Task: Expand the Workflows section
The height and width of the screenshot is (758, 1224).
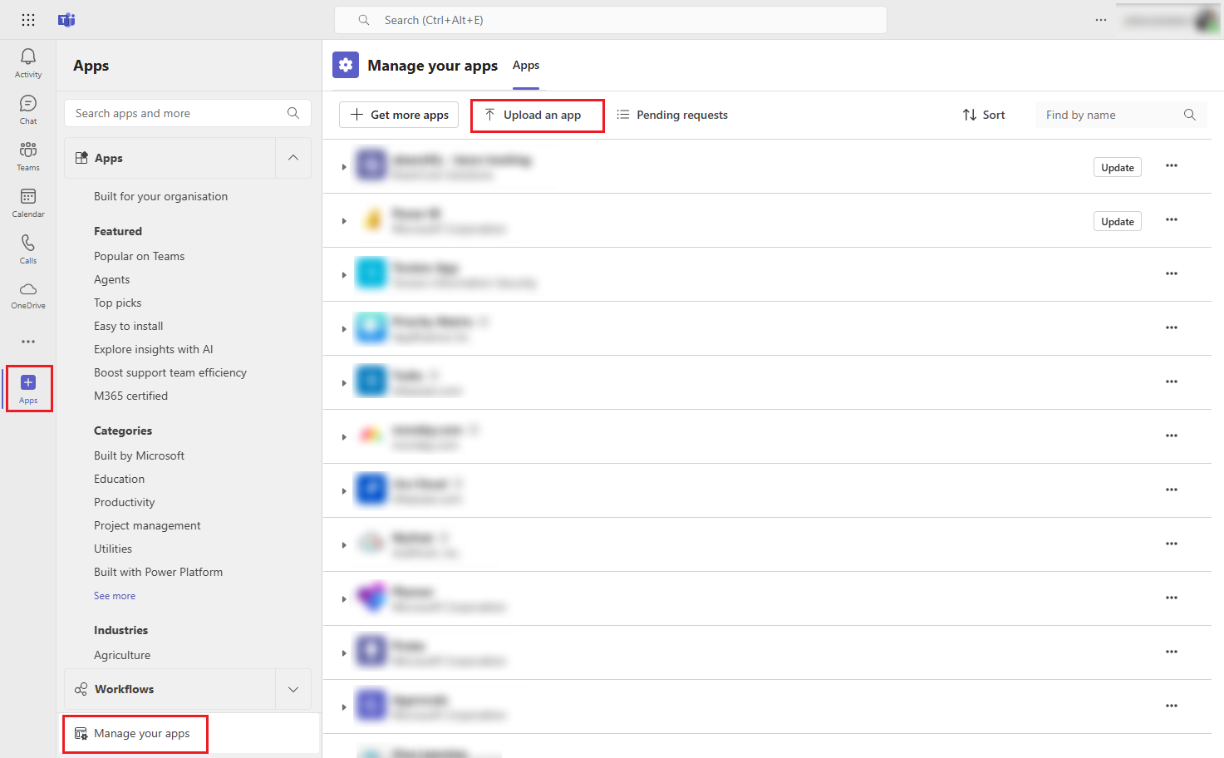Action: (292, 689)
